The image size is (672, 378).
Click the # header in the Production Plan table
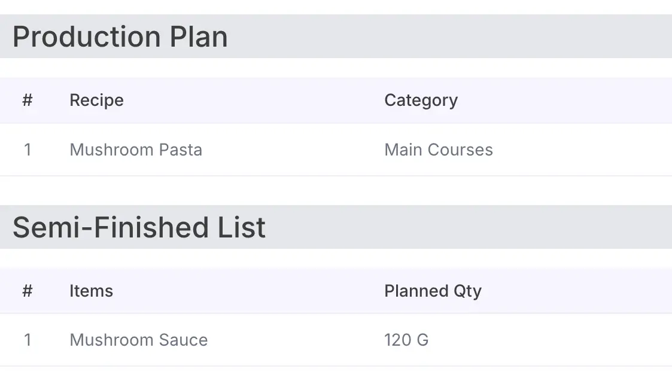pos(27,100)
